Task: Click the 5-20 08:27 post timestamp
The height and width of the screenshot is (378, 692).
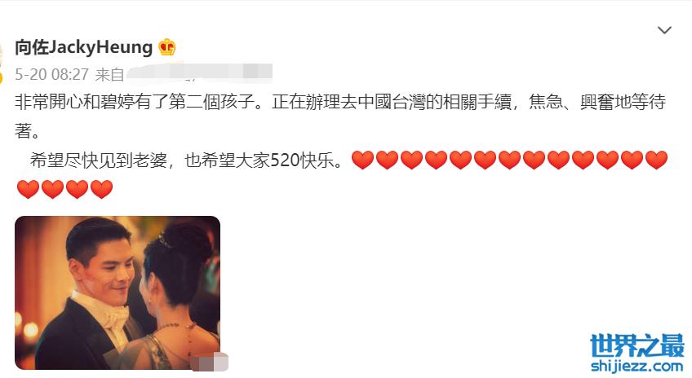Action: tap(51, 74)
